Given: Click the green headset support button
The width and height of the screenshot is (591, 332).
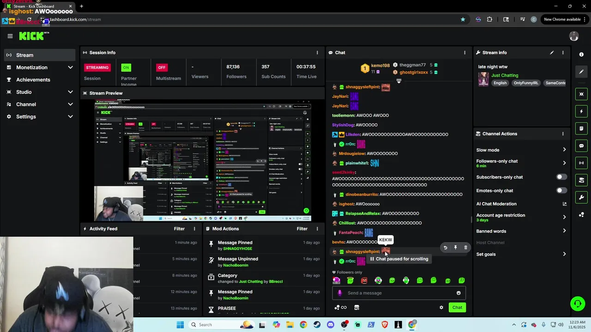Looking at the screenshot, I should (x=577, y=303).
